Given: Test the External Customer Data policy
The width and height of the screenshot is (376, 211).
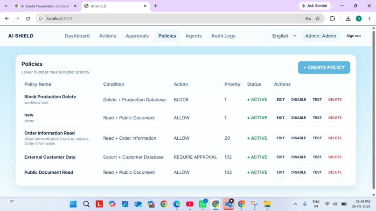Looking at the screenshot, I should click(x=317, y=157).
